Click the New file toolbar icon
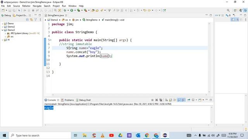The height and width of the screenshot is (139, 248). (x=3, y=10)
